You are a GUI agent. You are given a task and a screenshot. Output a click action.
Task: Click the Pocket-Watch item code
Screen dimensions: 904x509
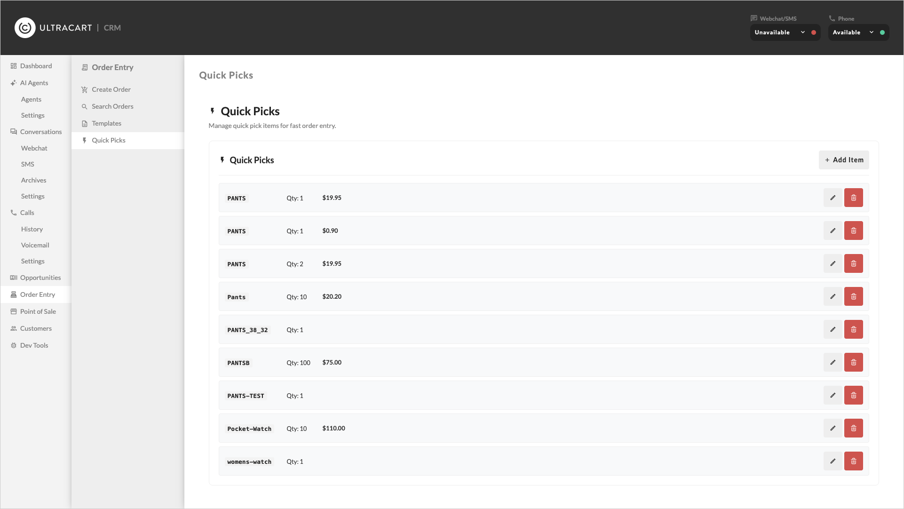pyautogui.click(x=249, y=429)
